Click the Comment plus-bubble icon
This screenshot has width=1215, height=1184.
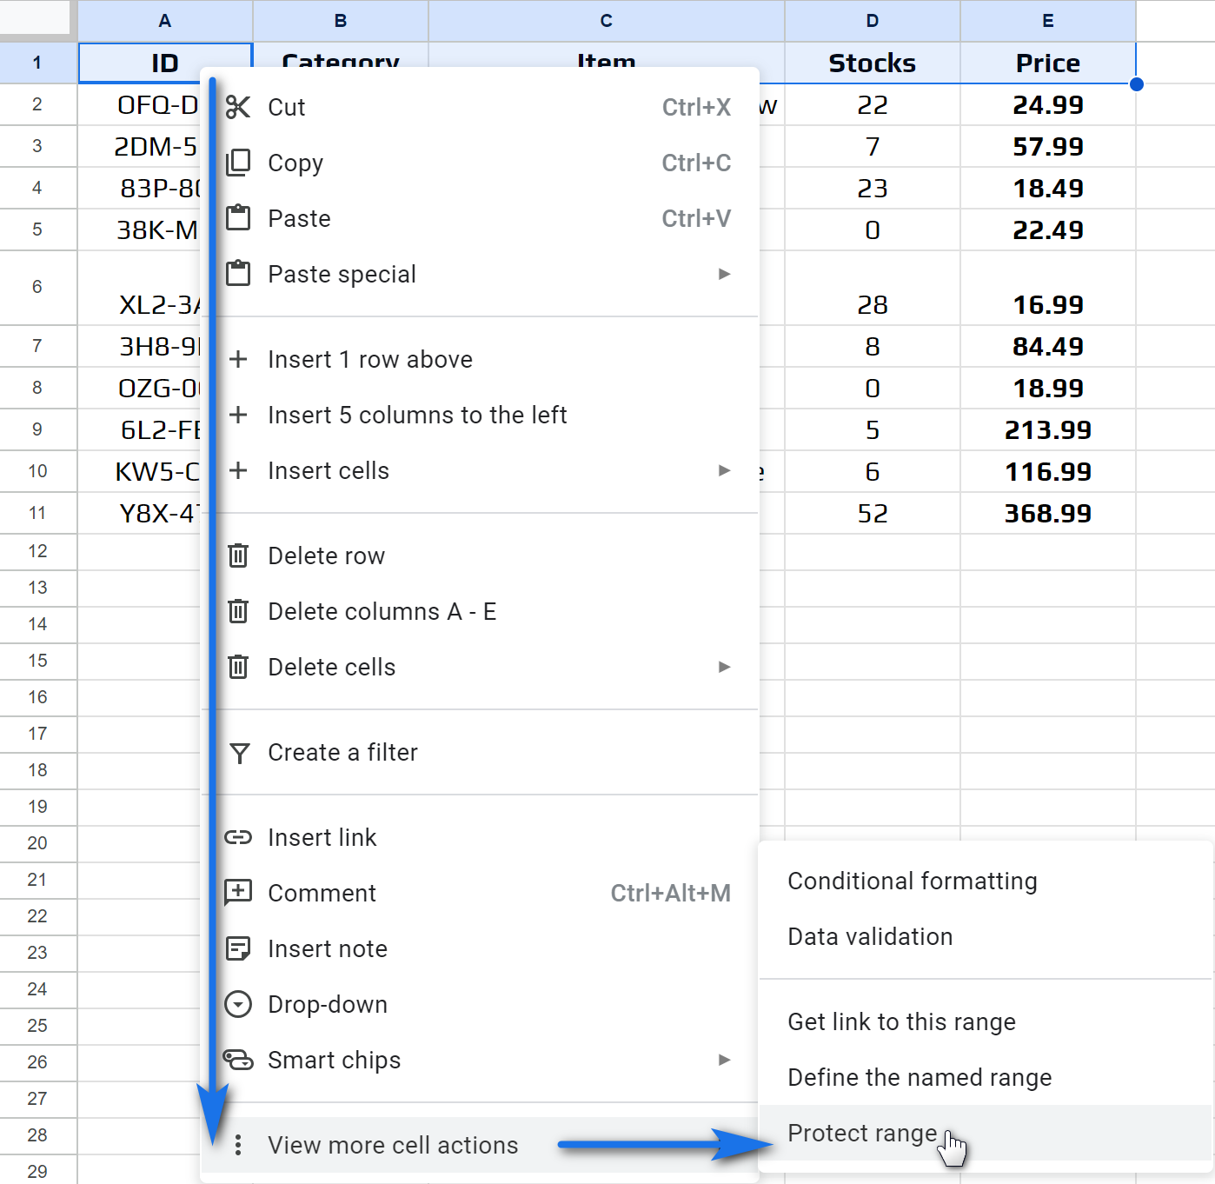[238, 893]
